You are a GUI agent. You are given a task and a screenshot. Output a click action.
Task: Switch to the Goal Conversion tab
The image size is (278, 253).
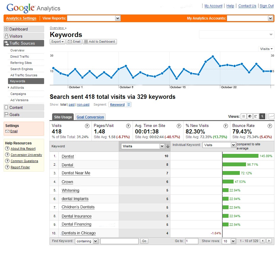pyautogui.click(x=90, y=117)
